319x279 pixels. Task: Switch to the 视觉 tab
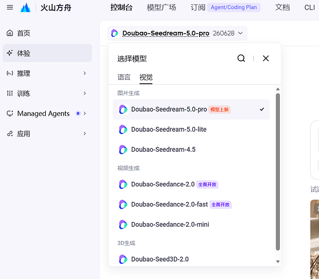click(x=146, y=77)
